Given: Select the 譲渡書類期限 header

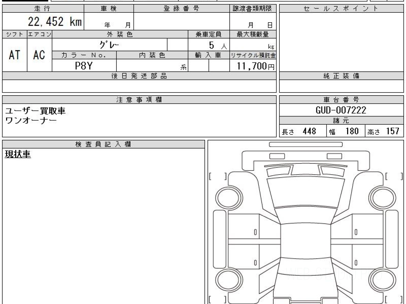Looking at the screenshot, I should click(x=253, y=9).
